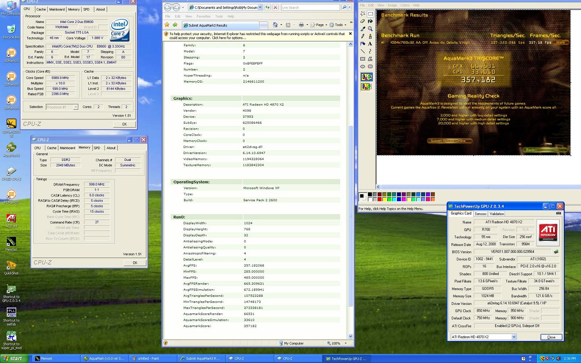
Task: Click GPU-Z screenshot camera icon
Action: tap(558, 213)
